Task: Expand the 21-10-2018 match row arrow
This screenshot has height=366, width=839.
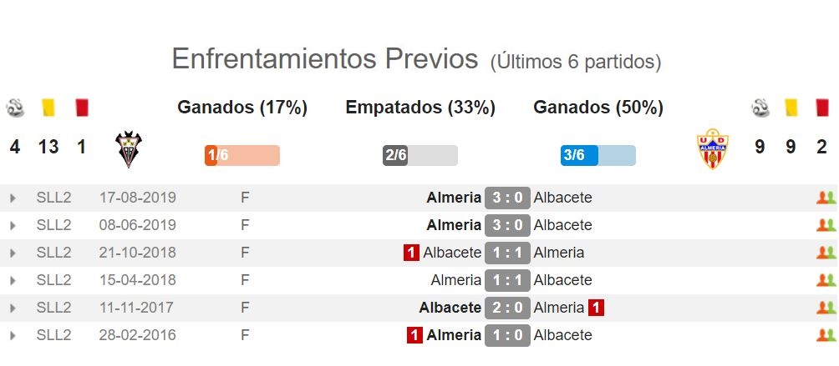Action: tap(13, 253)
